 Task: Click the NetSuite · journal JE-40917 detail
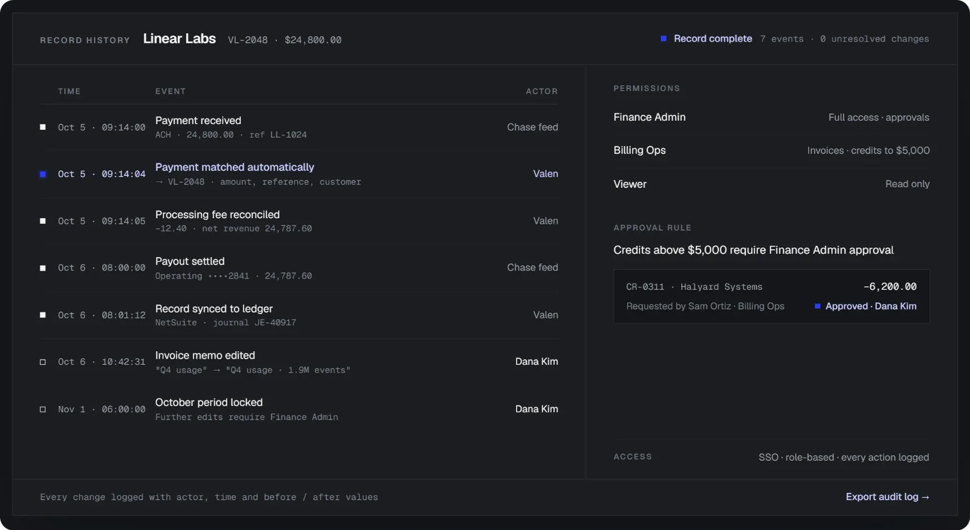pos(226,323)
